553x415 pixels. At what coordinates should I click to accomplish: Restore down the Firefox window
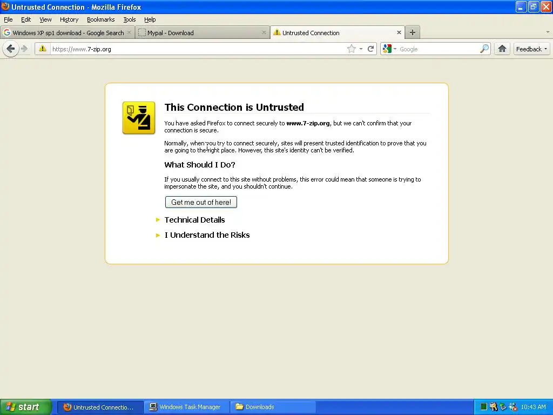[534, 6]
